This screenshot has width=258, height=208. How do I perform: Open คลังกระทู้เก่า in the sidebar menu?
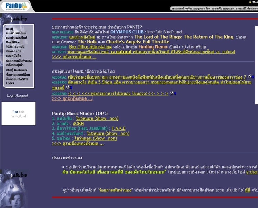[14, 65]
